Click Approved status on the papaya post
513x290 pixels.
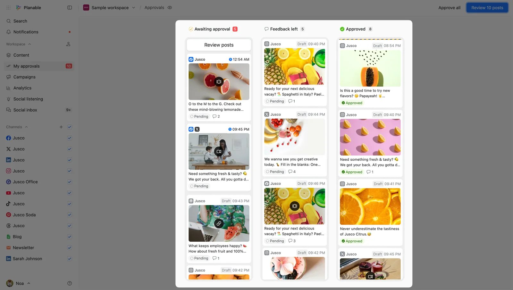point(352,103)
